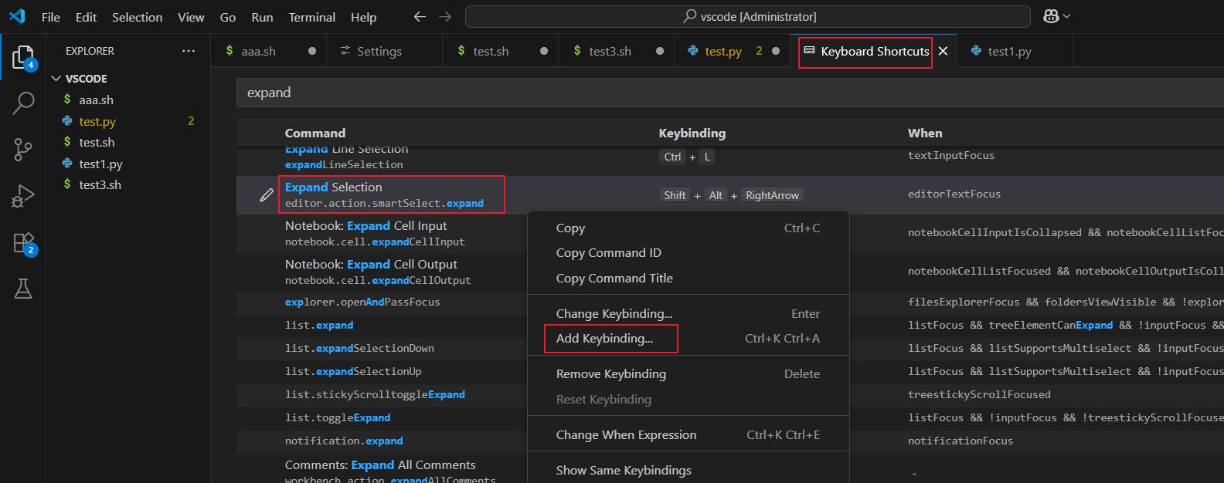The width and height of the screenshot is (1224, 483).
Task: Go back using the left arrow
Action: coord(420,16)
